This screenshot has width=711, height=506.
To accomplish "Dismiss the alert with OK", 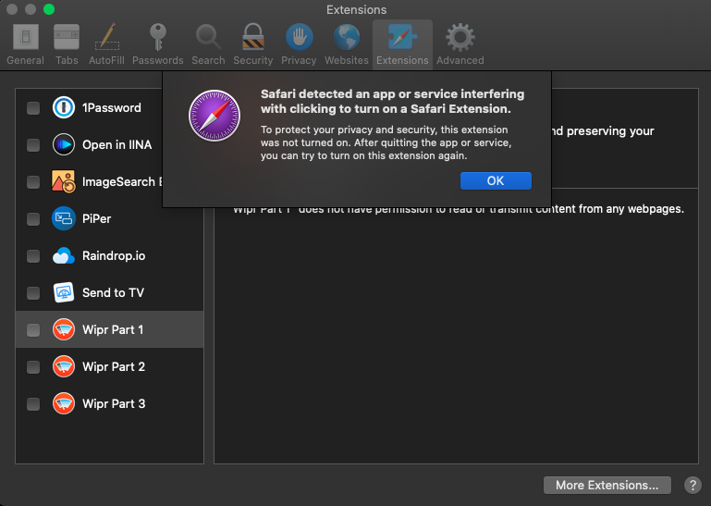I will tap(496, 180).
